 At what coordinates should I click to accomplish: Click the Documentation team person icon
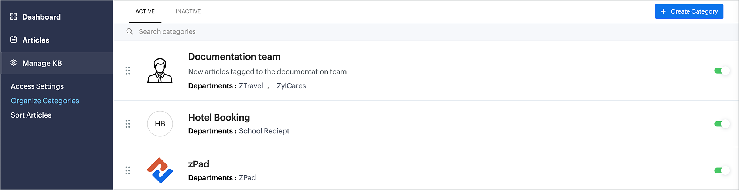coord(160,71)
